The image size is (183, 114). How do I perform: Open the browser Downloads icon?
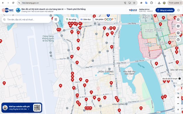(159, 3)
